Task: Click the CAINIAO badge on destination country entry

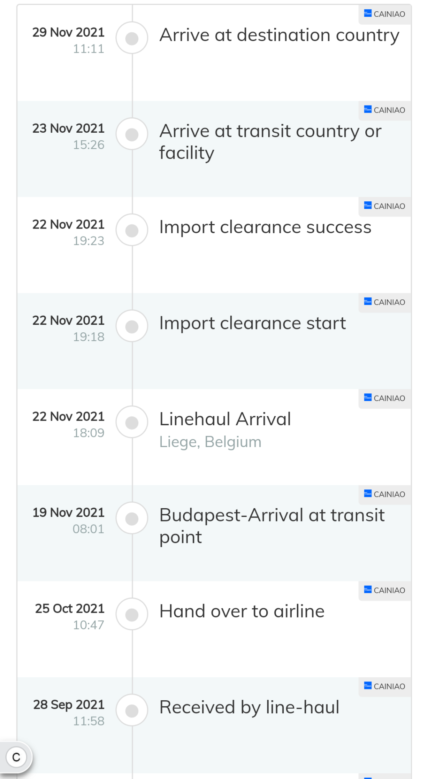Action: tap(385, 14)
